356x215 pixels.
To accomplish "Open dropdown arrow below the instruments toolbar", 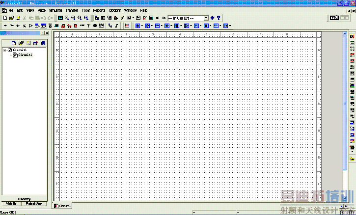I will click(353, 152).
